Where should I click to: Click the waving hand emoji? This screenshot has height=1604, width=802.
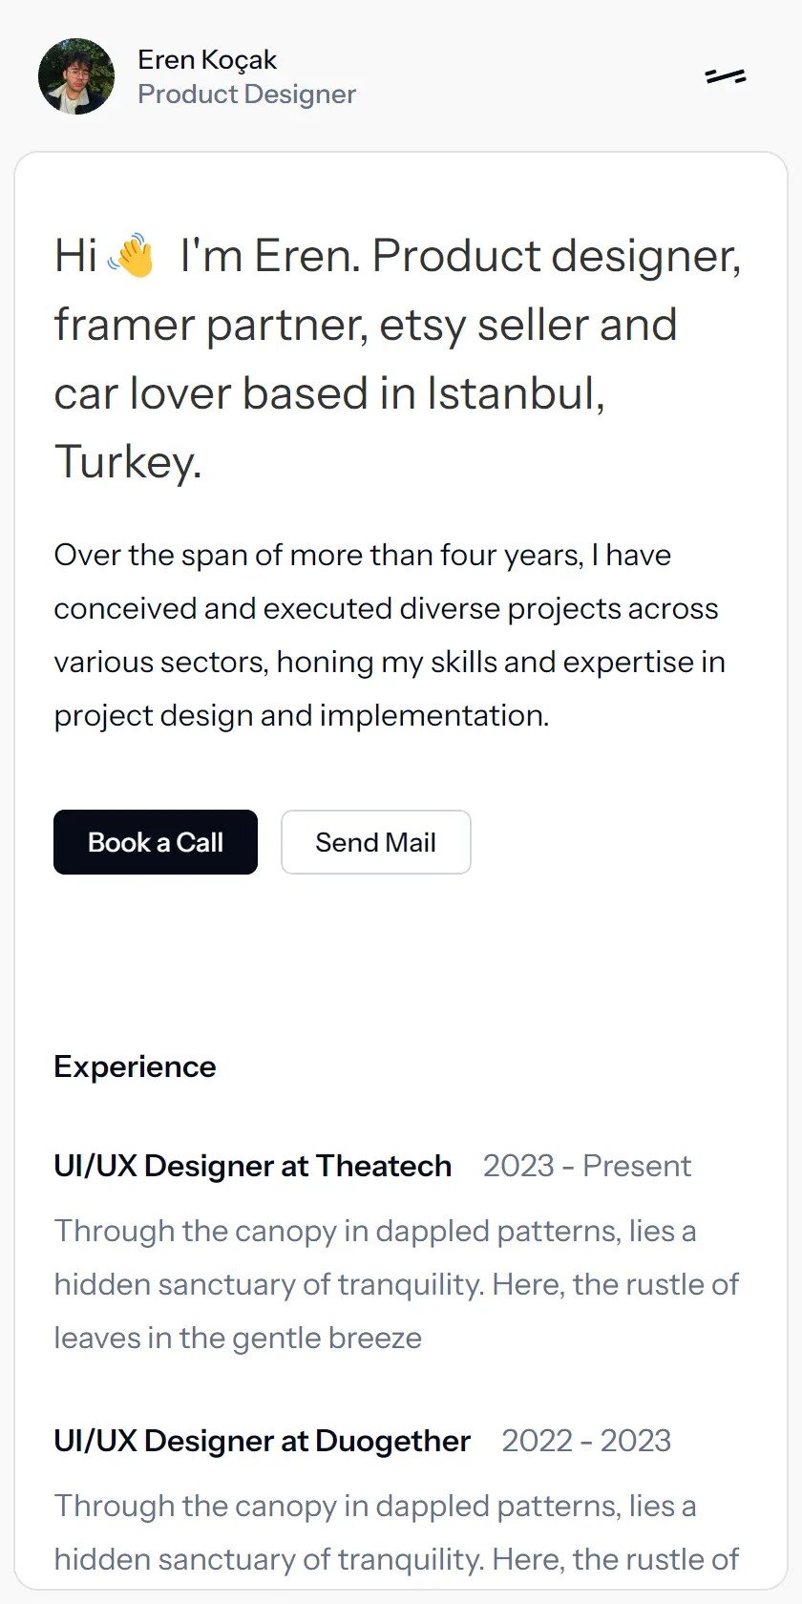pyautogui.click(x=131, y=256)
